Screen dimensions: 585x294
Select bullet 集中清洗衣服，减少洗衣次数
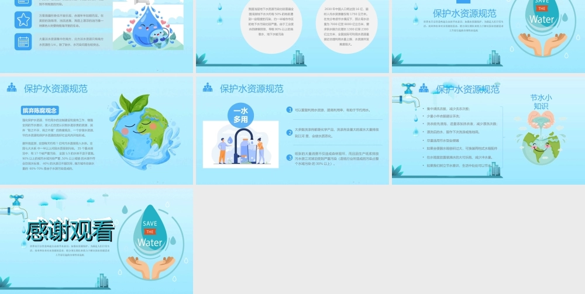pos(448,109)
